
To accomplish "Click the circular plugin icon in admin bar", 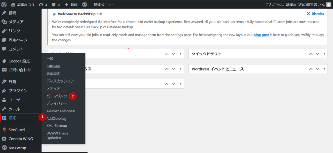I will (x=84, y=5).
